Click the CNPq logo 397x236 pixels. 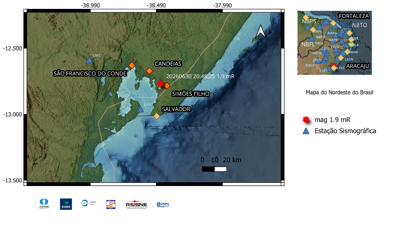click(163, 204)
